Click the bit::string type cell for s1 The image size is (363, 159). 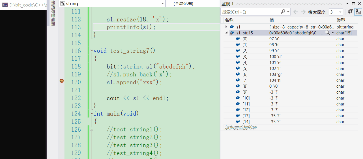coord(345,27)
